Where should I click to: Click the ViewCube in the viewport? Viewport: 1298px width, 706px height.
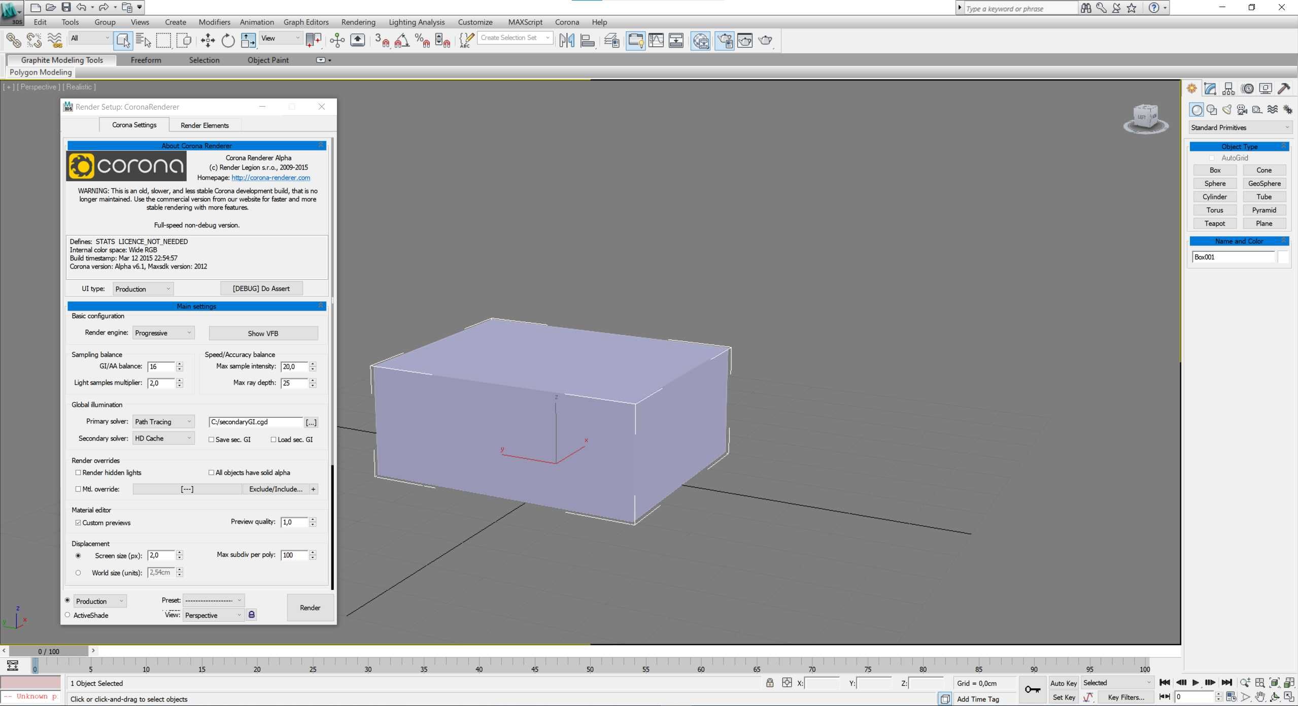[x=1145, y=118]
